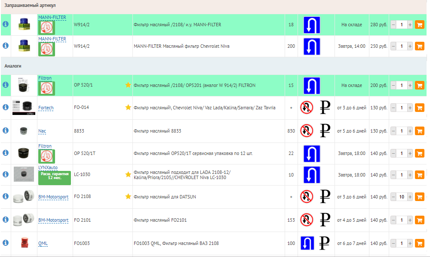Click the description 'Фильтр масляный для DATSUN'
The height and width of the screenshot is (257, 430).
coord(165,197)
